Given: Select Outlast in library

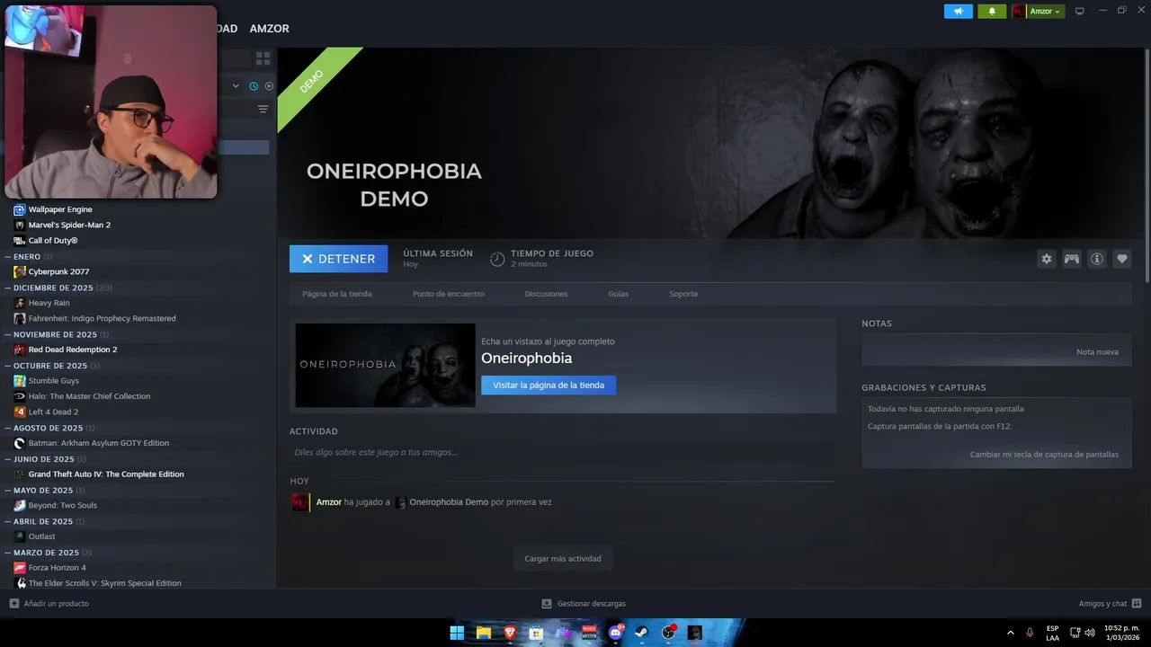Looking at the screenshot, I should tap(41, 536).
